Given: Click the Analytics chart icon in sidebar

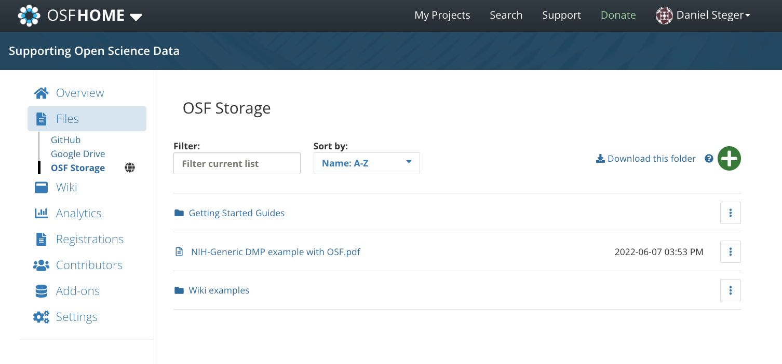Looking at the screenshot, I should 41,213.
